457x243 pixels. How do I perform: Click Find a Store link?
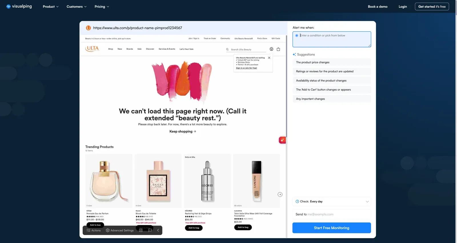point(262,39)
